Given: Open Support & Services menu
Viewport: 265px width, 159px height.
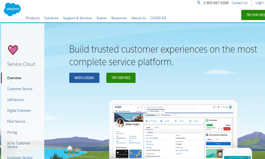Looking at the screenshot, I should 77,18.
